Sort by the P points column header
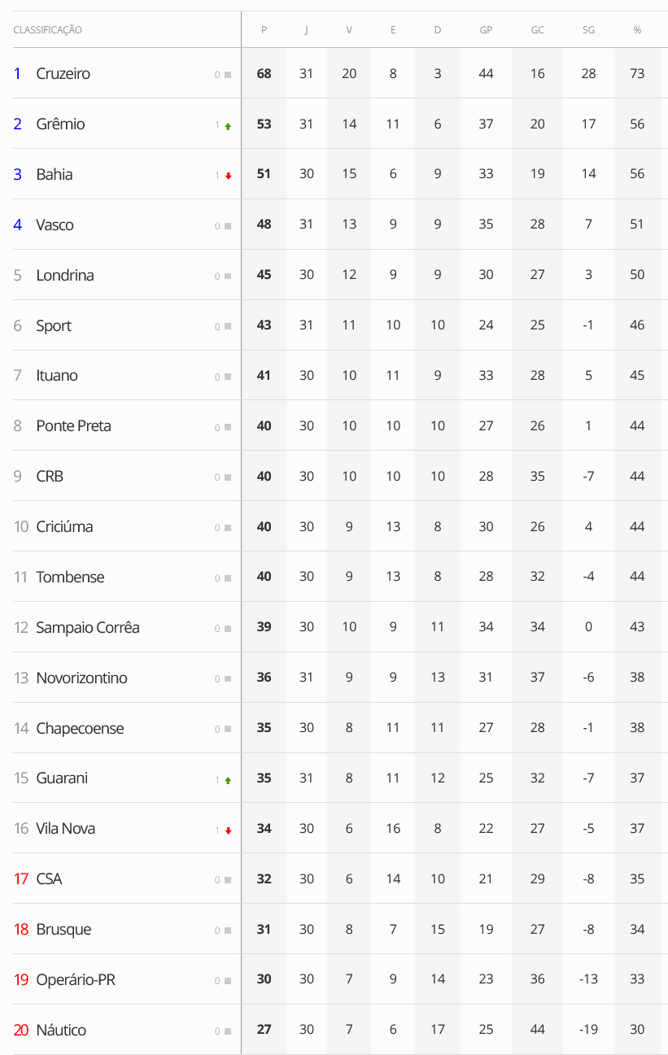Screen dimensions: 668x1055 tap(264, 30)
